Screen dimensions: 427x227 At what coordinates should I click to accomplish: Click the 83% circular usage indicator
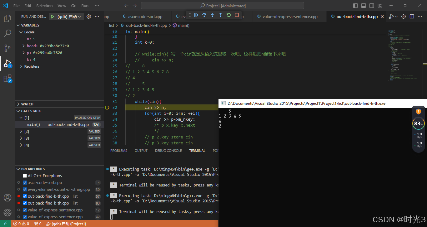click(418, 123)
